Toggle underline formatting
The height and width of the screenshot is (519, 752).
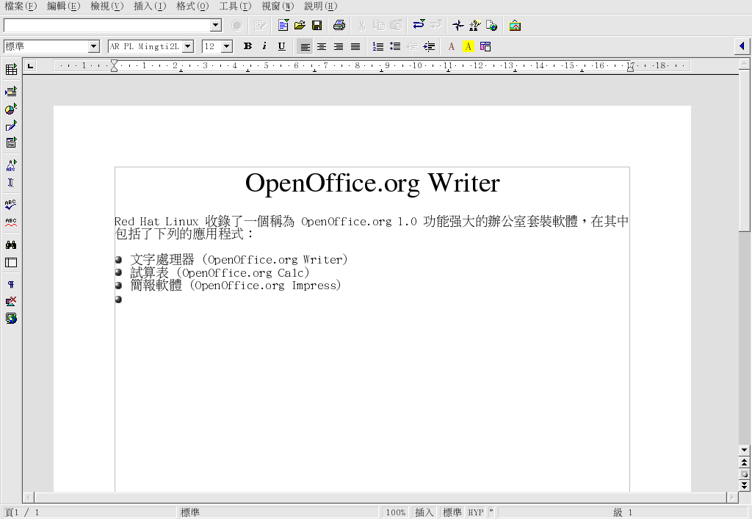[281, 46]
